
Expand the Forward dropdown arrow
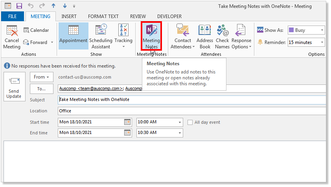52,42
